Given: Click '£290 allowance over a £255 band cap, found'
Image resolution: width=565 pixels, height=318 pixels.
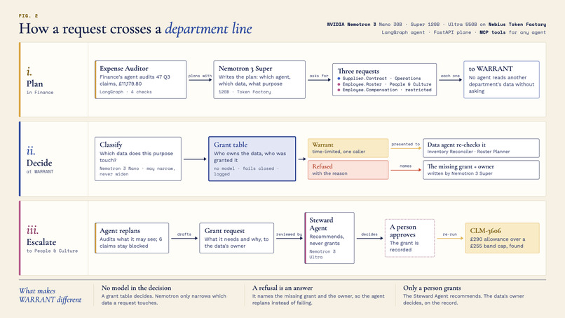Looking at the screenshot, I should pyautogui.click(x=498, y=243).
